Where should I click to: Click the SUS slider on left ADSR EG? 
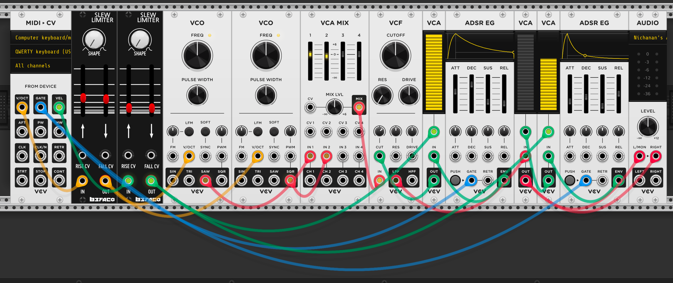pos(488,94)
